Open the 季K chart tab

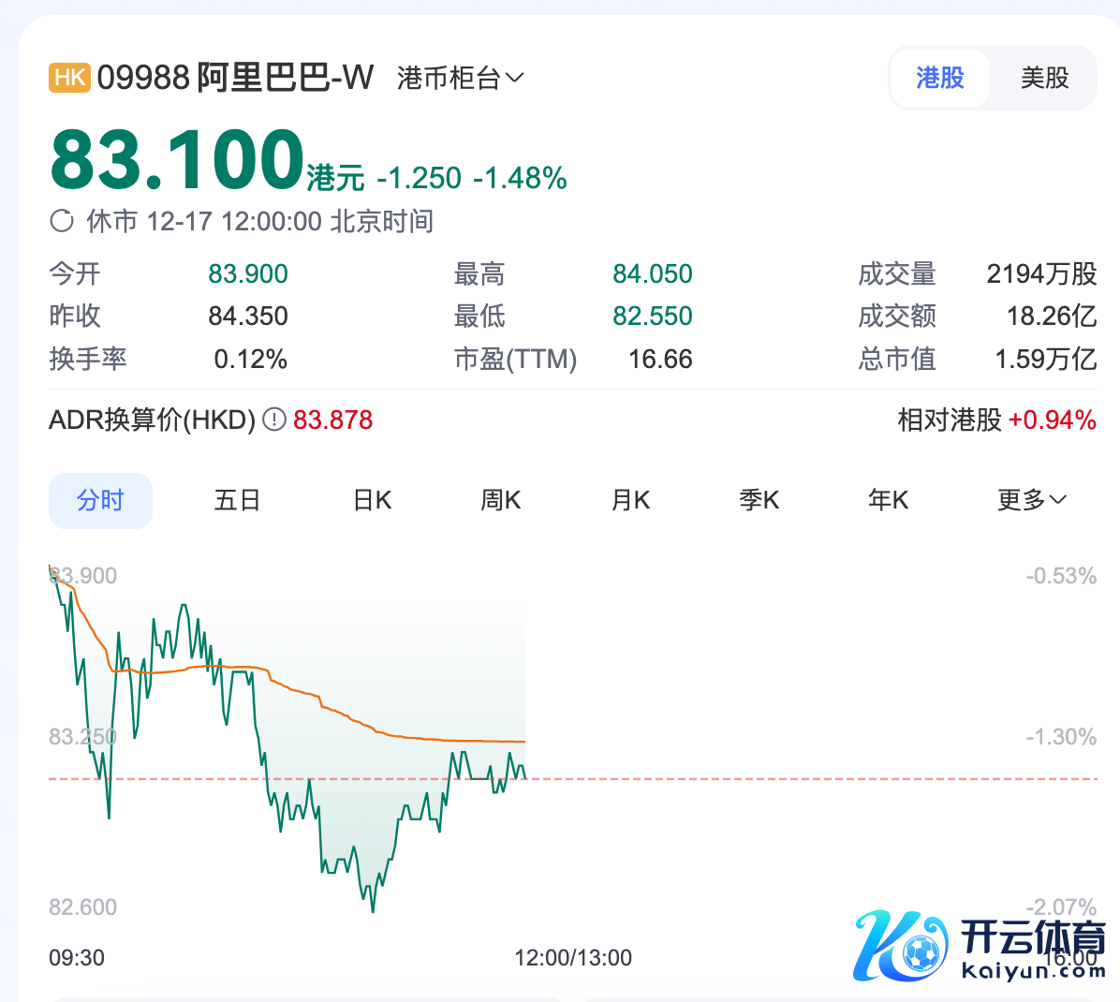pyautogui.click(x=759, y=500)
